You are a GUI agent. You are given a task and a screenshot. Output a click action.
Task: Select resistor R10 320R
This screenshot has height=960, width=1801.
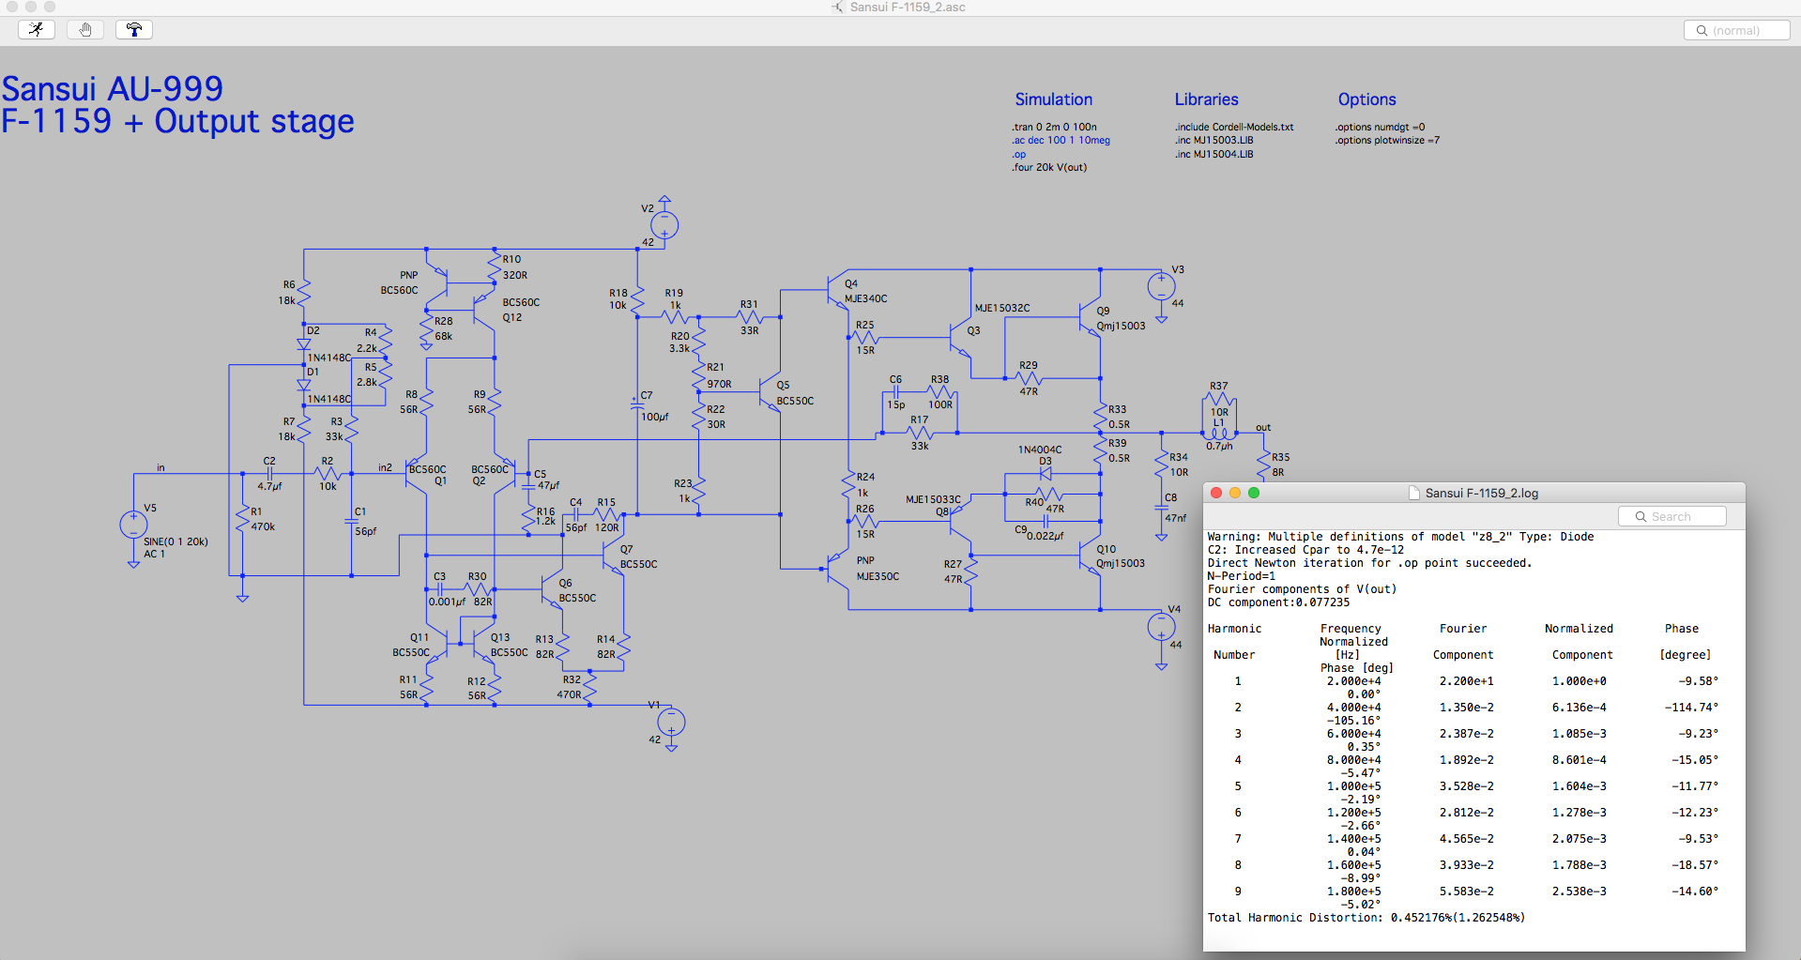point(495,267)
